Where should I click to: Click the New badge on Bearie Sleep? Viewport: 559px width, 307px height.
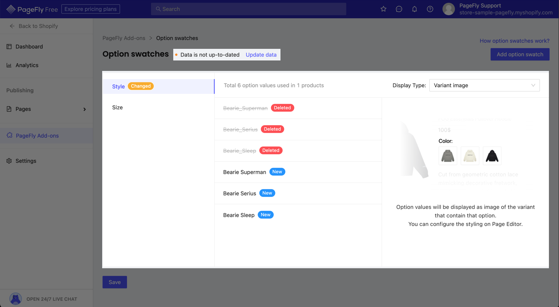point(266,215)
